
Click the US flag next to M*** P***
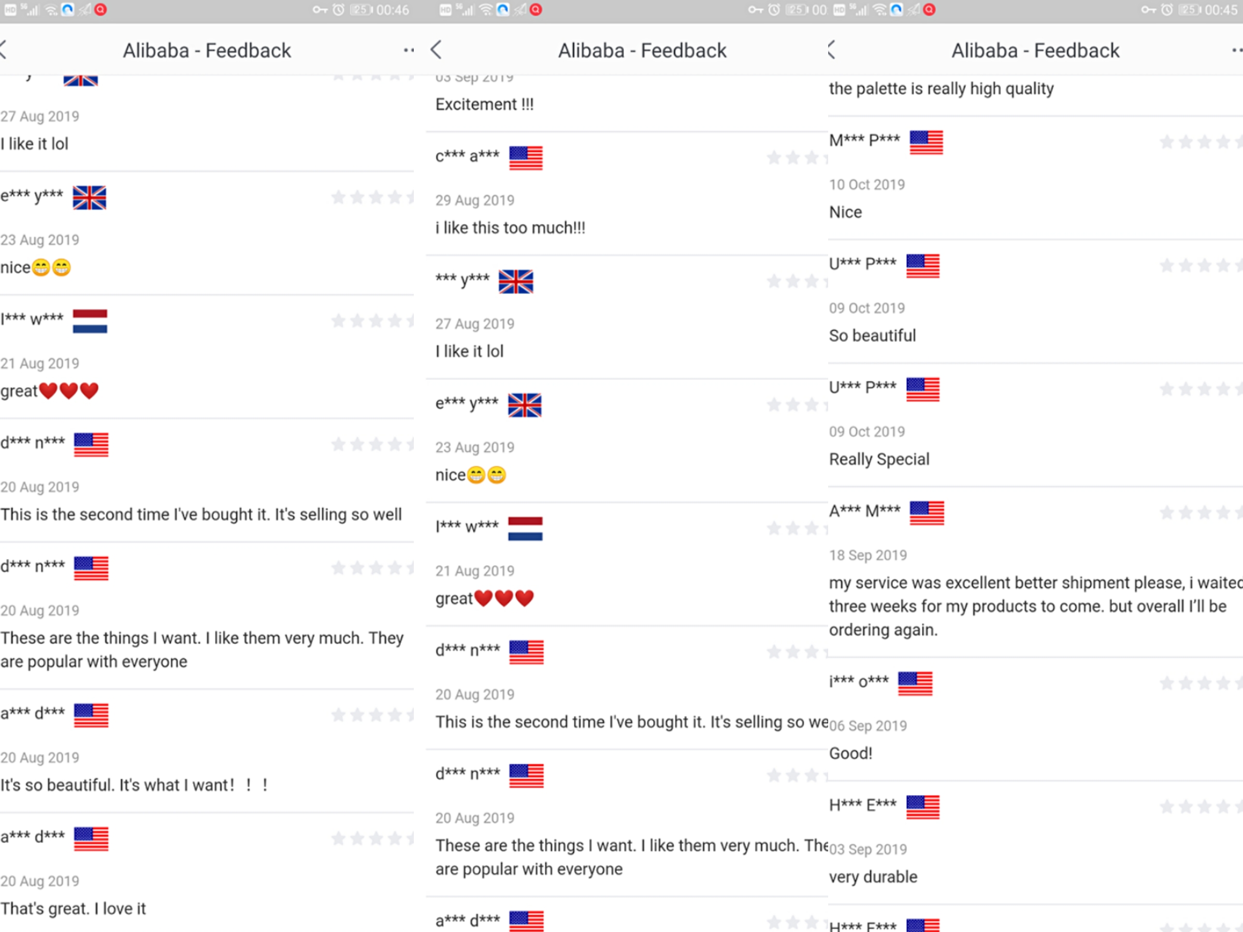coord(926,142)
